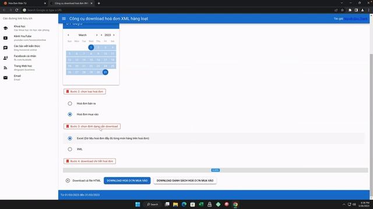Go back using browser back arrow
This screenshot has width=373, height=209.
coord(4,10)
